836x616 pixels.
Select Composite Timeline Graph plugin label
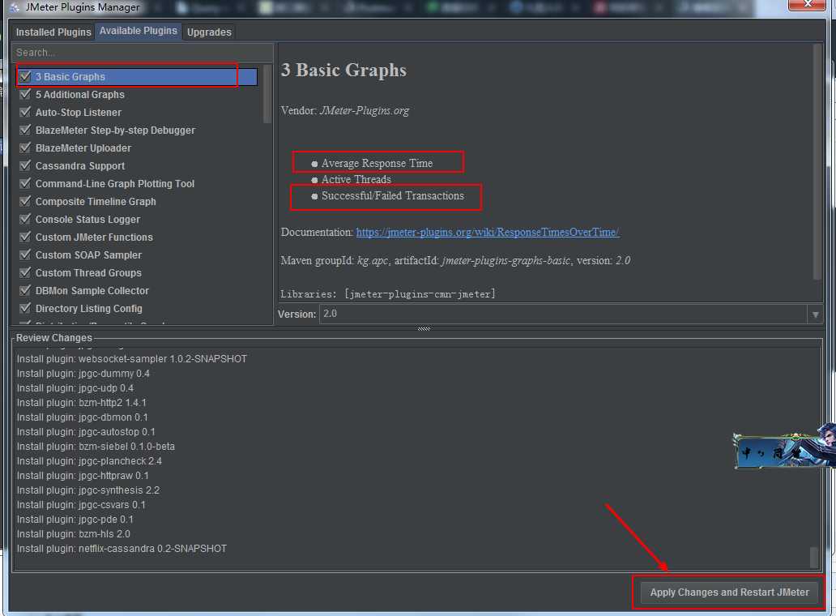[x=96, y=202]
